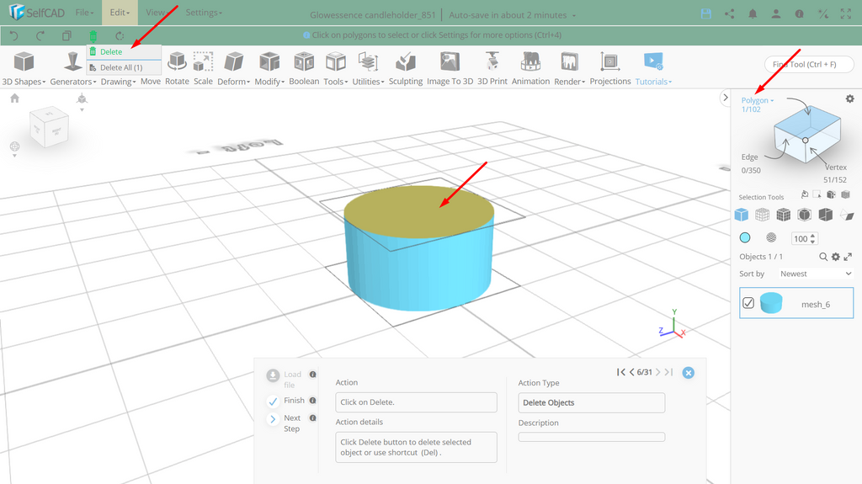Toggle the mesh_6 object checkbox
This screenshot has height=484, width=862.
[x=748, y=303]
